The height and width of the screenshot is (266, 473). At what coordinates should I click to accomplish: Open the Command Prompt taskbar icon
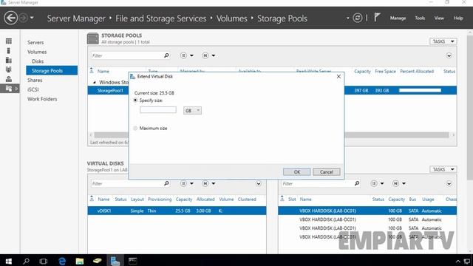[x=133, y=261]
